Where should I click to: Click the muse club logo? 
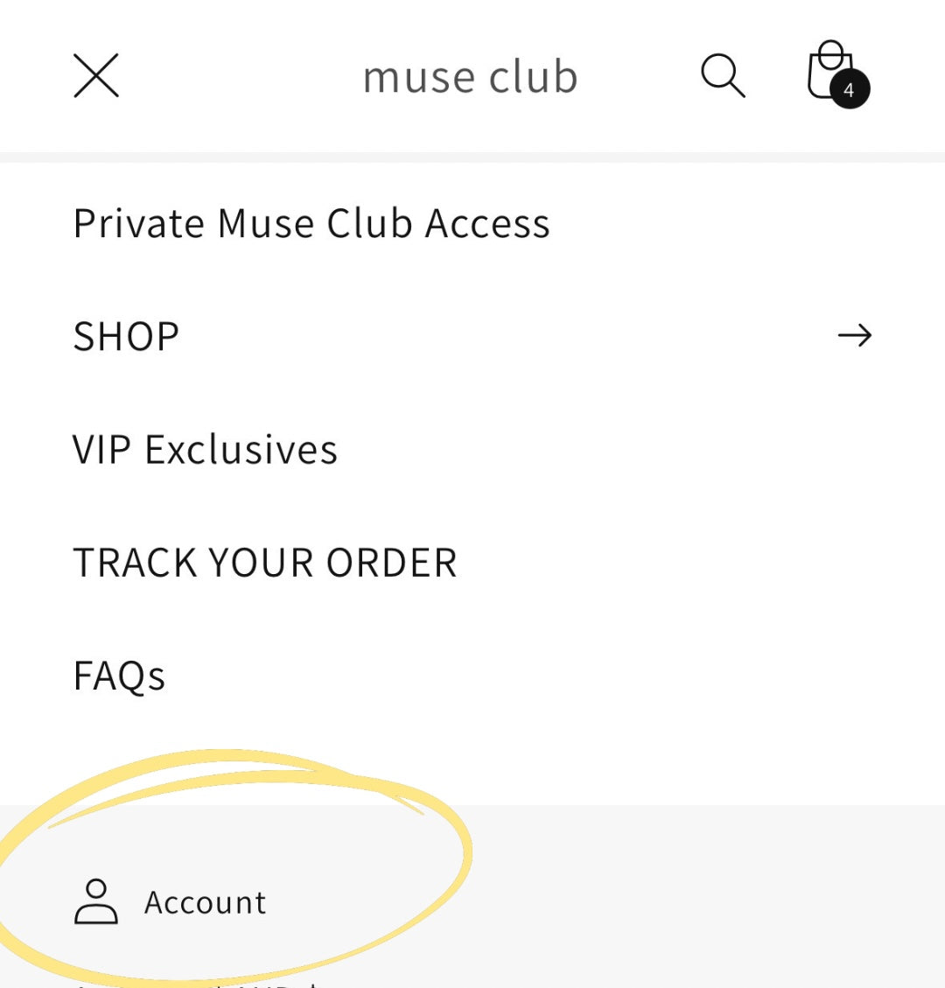[471, 75]
